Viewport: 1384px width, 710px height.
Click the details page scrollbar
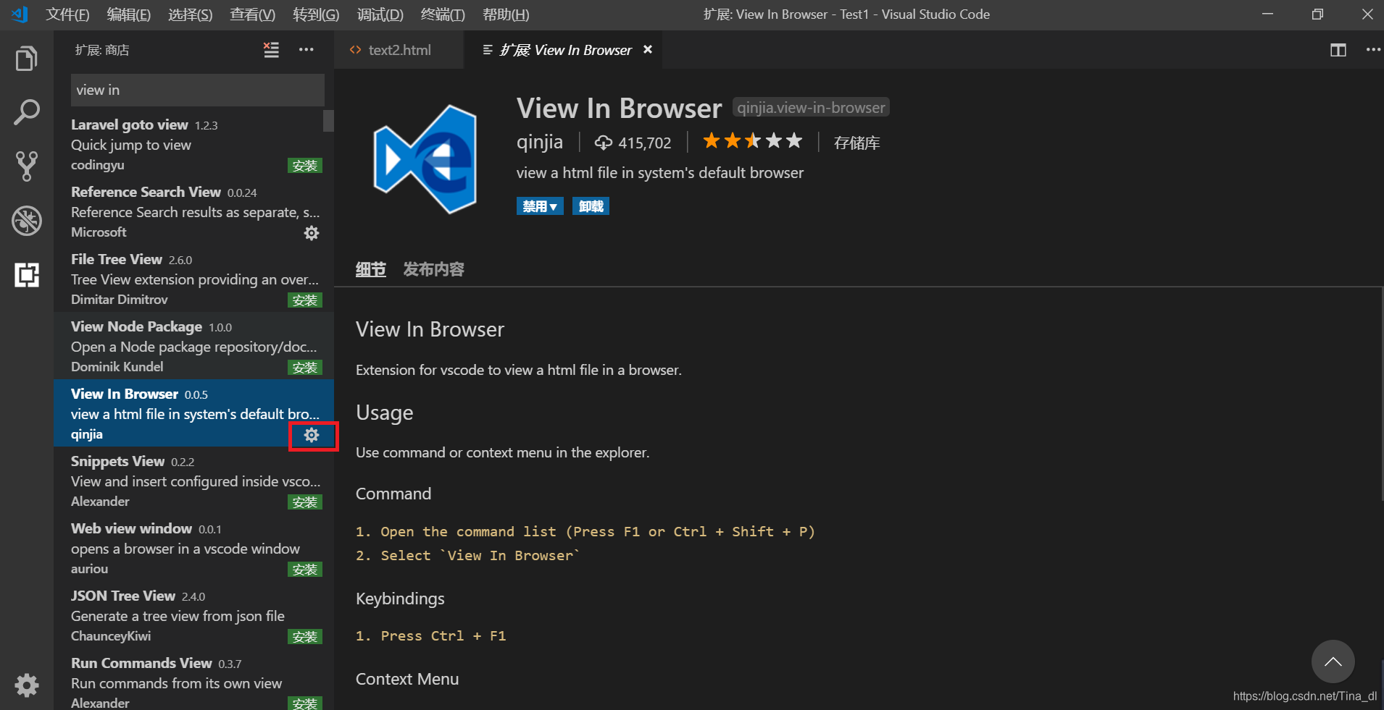point(1381,393)
